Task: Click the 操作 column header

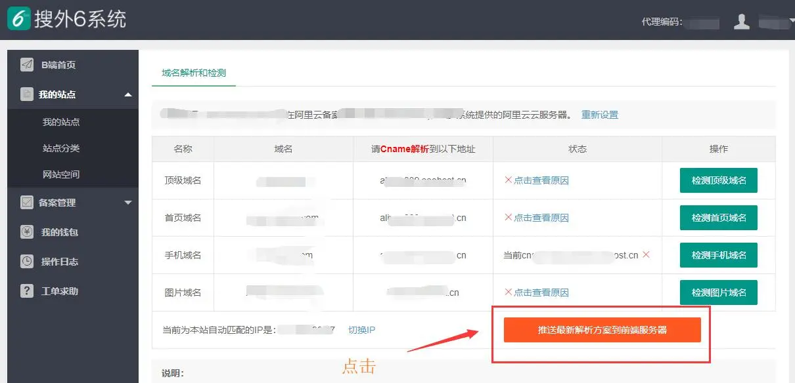Action: (719, 149)
